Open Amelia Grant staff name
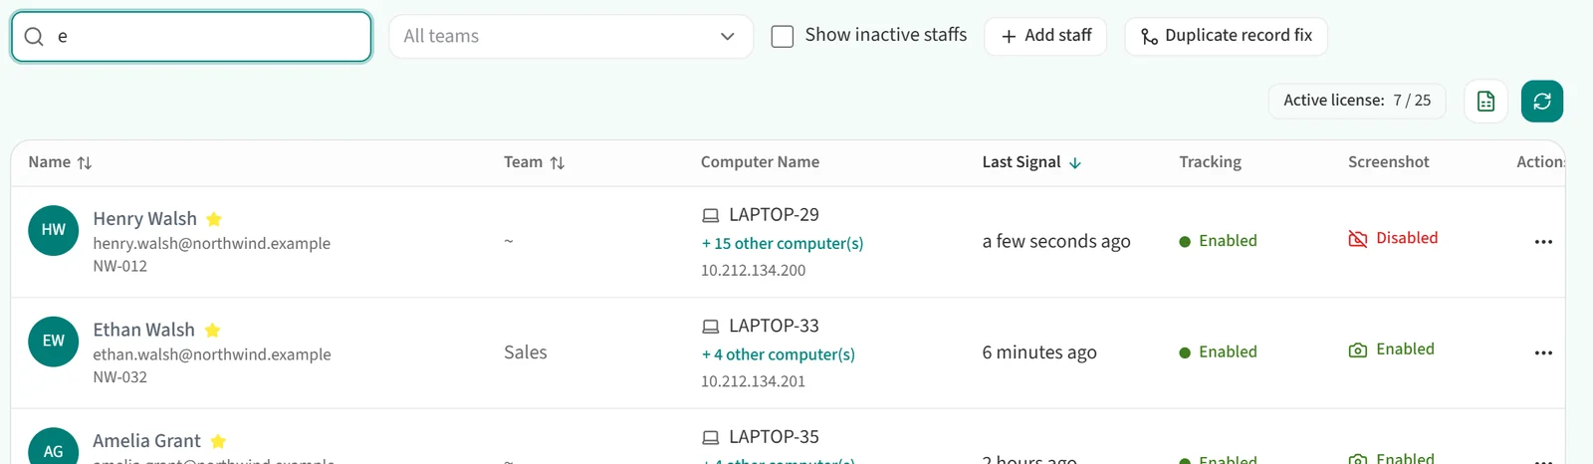Image resolution: width=1593 pixels, height=464 pixels. 146,441
